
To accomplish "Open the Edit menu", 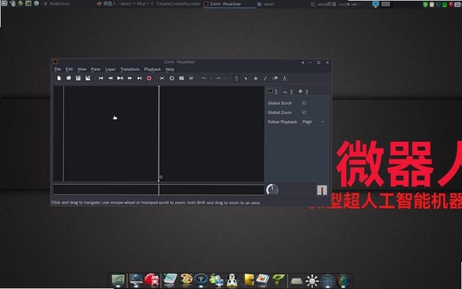I will [69, 69].
